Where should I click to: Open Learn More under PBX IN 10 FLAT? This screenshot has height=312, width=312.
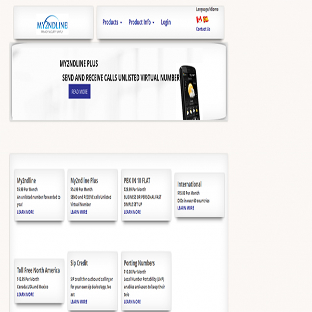[132, 212]
